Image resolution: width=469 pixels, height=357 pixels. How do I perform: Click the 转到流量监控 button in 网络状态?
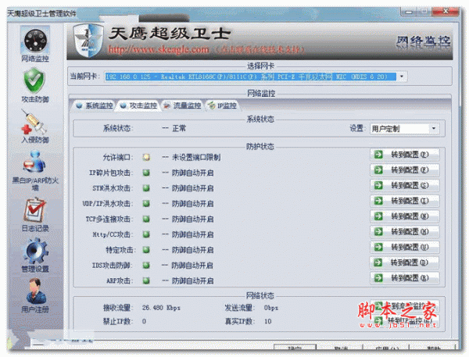click(x=405, y=306)
